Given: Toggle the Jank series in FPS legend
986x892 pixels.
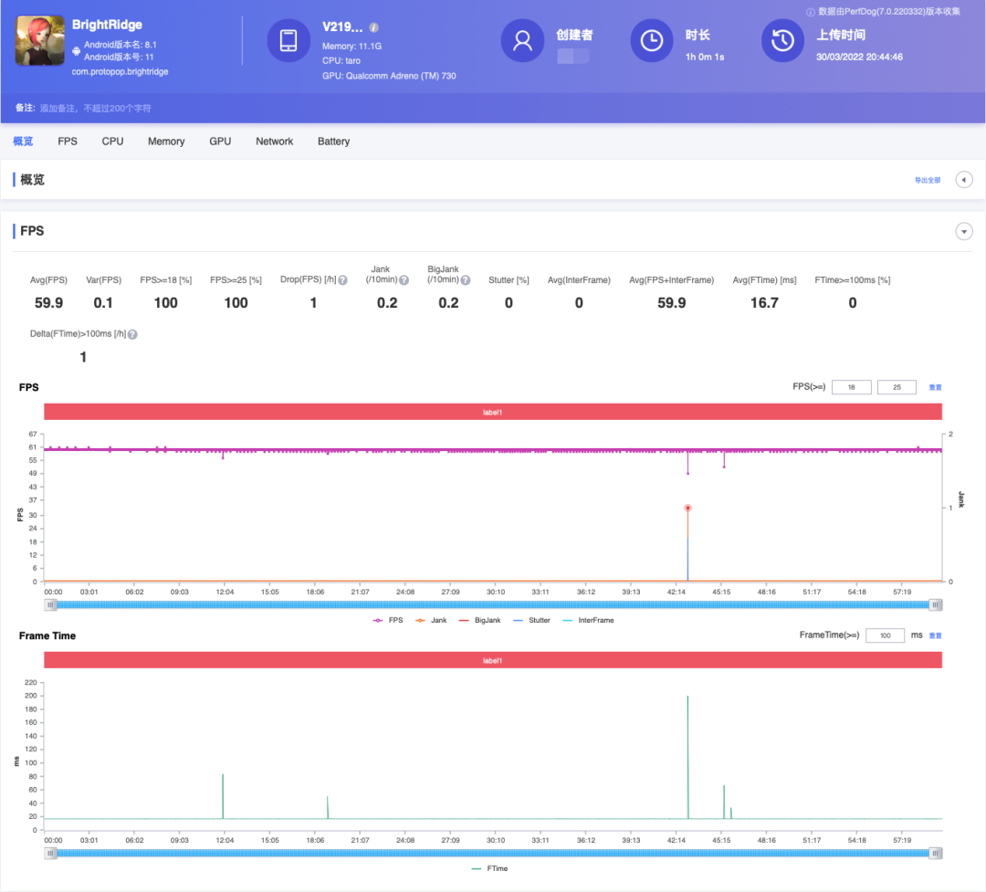Looking at the screenshot, I should pos(432,620).
